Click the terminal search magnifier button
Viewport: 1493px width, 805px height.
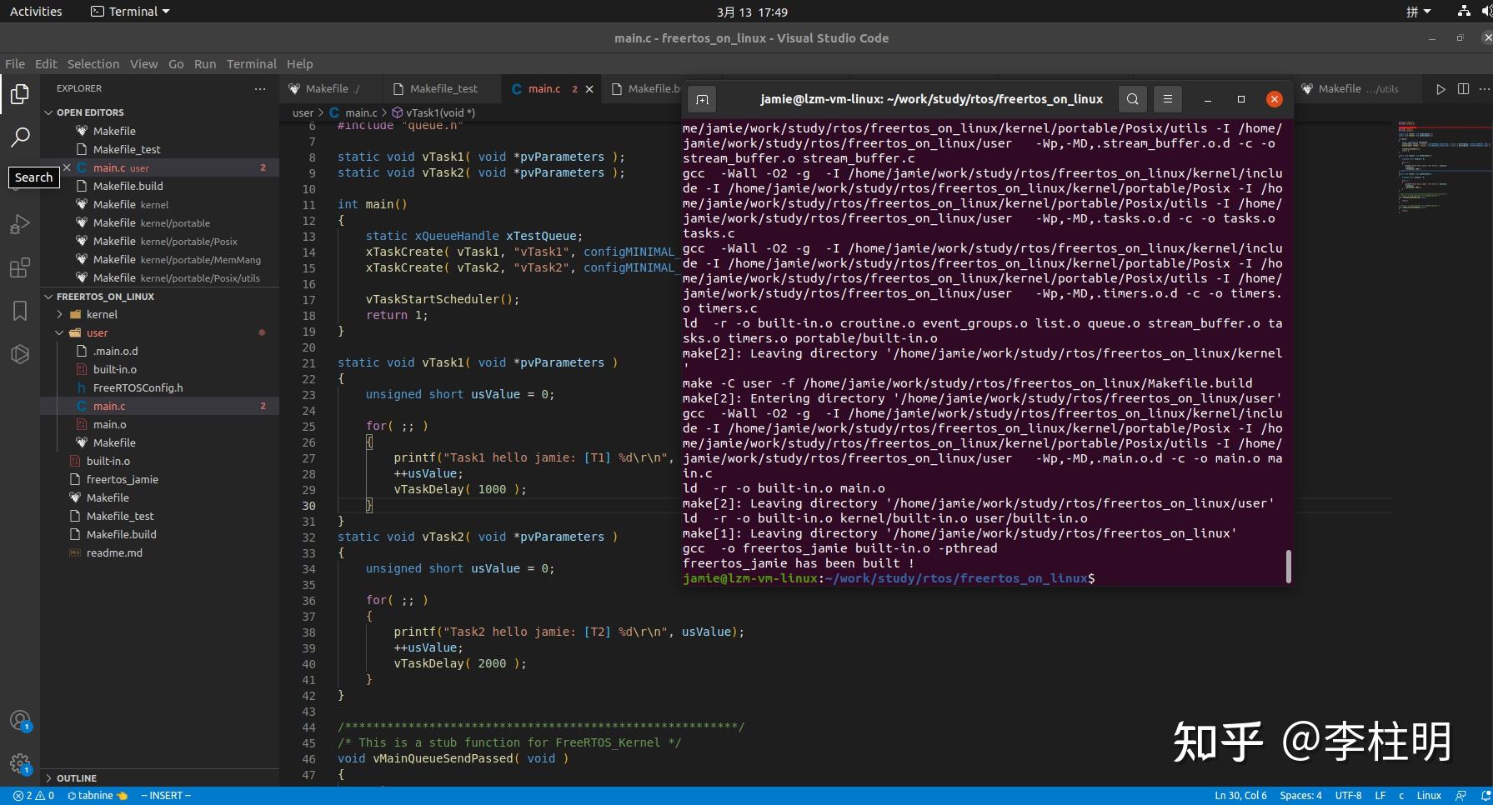(x=1132, y=99)
